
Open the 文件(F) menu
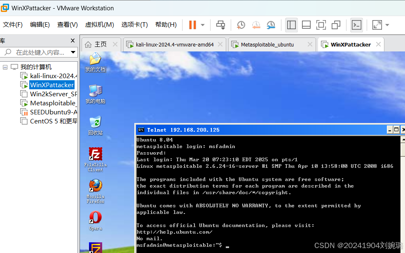[x=13, y=25]
